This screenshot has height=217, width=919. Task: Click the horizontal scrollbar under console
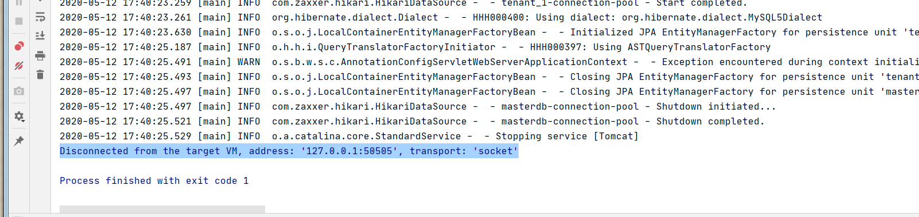pyautogui.click(x=162, y=209)
